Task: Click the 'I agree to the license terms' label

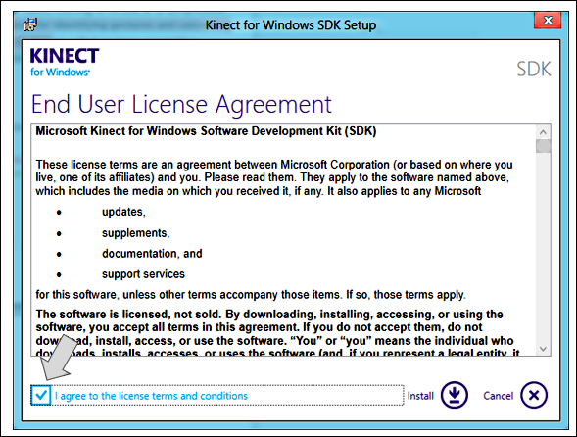Action: pyautogui.click(x=151, y=396)
